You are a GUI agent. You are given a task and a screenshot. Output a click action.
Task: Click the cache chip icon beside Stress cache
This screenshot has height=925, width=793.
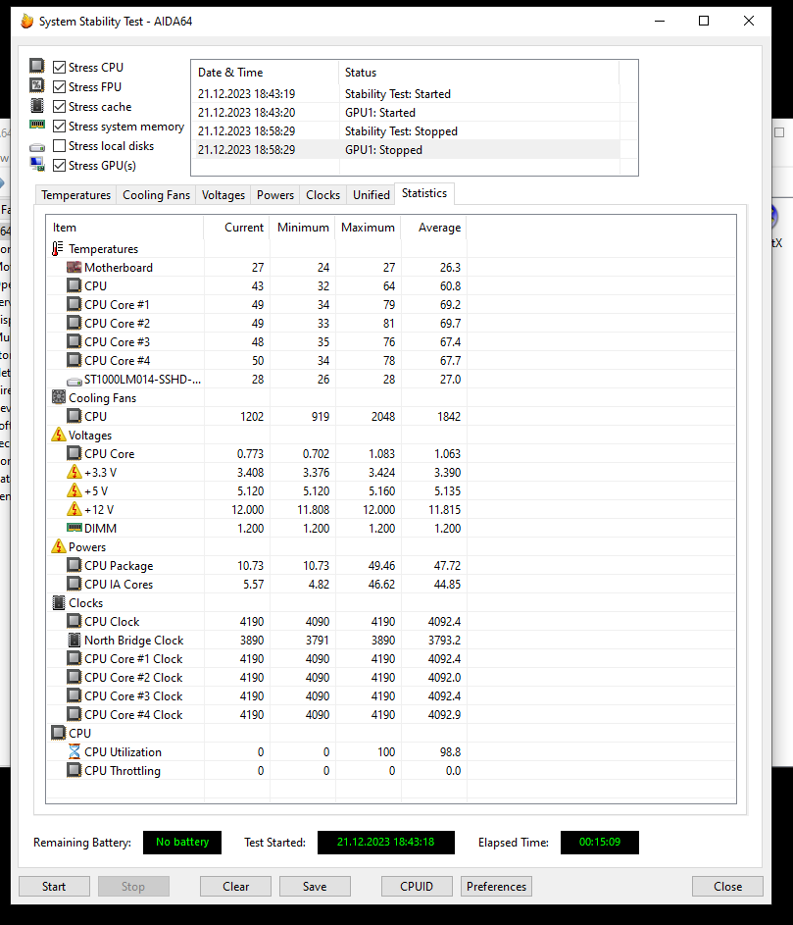pos(37,106)
